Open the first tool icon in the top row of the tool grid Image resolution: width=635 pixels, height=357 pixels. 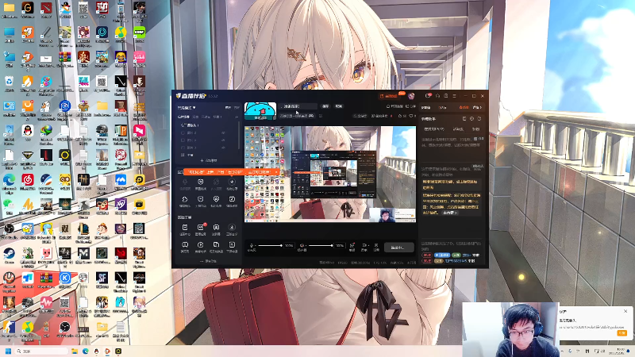click(185, 183)
